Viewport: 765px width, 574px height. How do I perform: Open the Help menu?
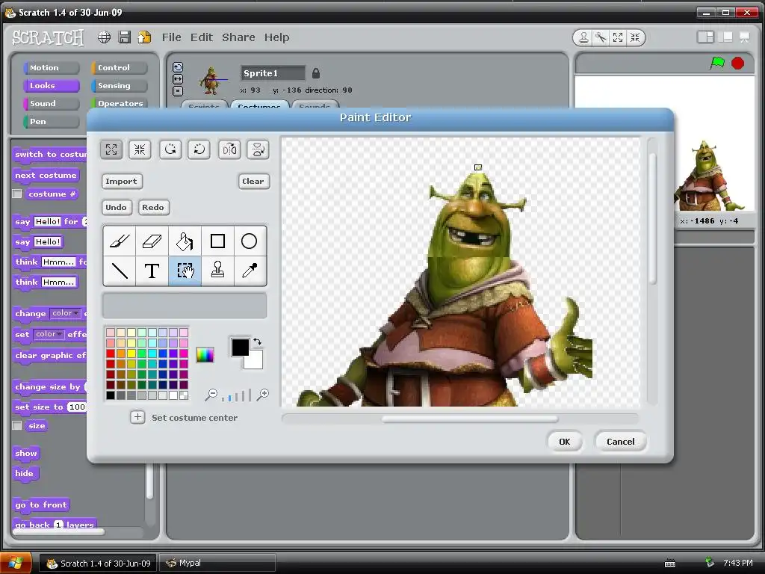coord(276,37)
